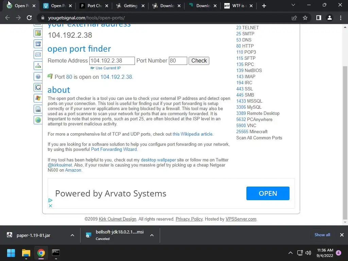The height and width of the screenshot is (261, 348).
Task: Open the notification center badge
Action: pos(338,253)
